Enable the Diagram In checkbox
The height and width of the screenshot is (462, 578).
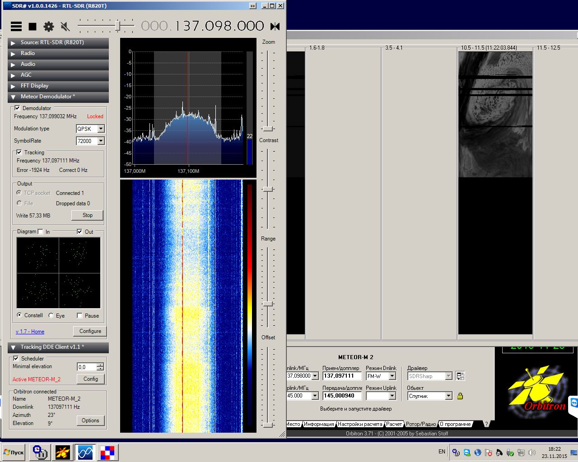tap(41, 232)
